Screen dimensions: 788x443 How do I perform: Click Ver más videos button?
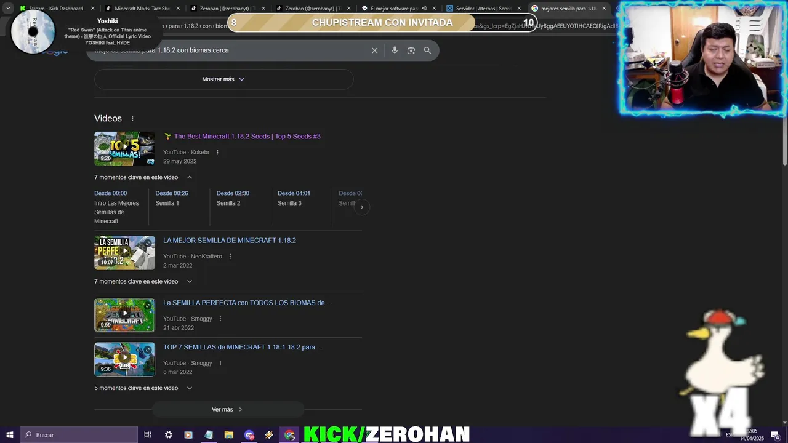tap(228, 409)
